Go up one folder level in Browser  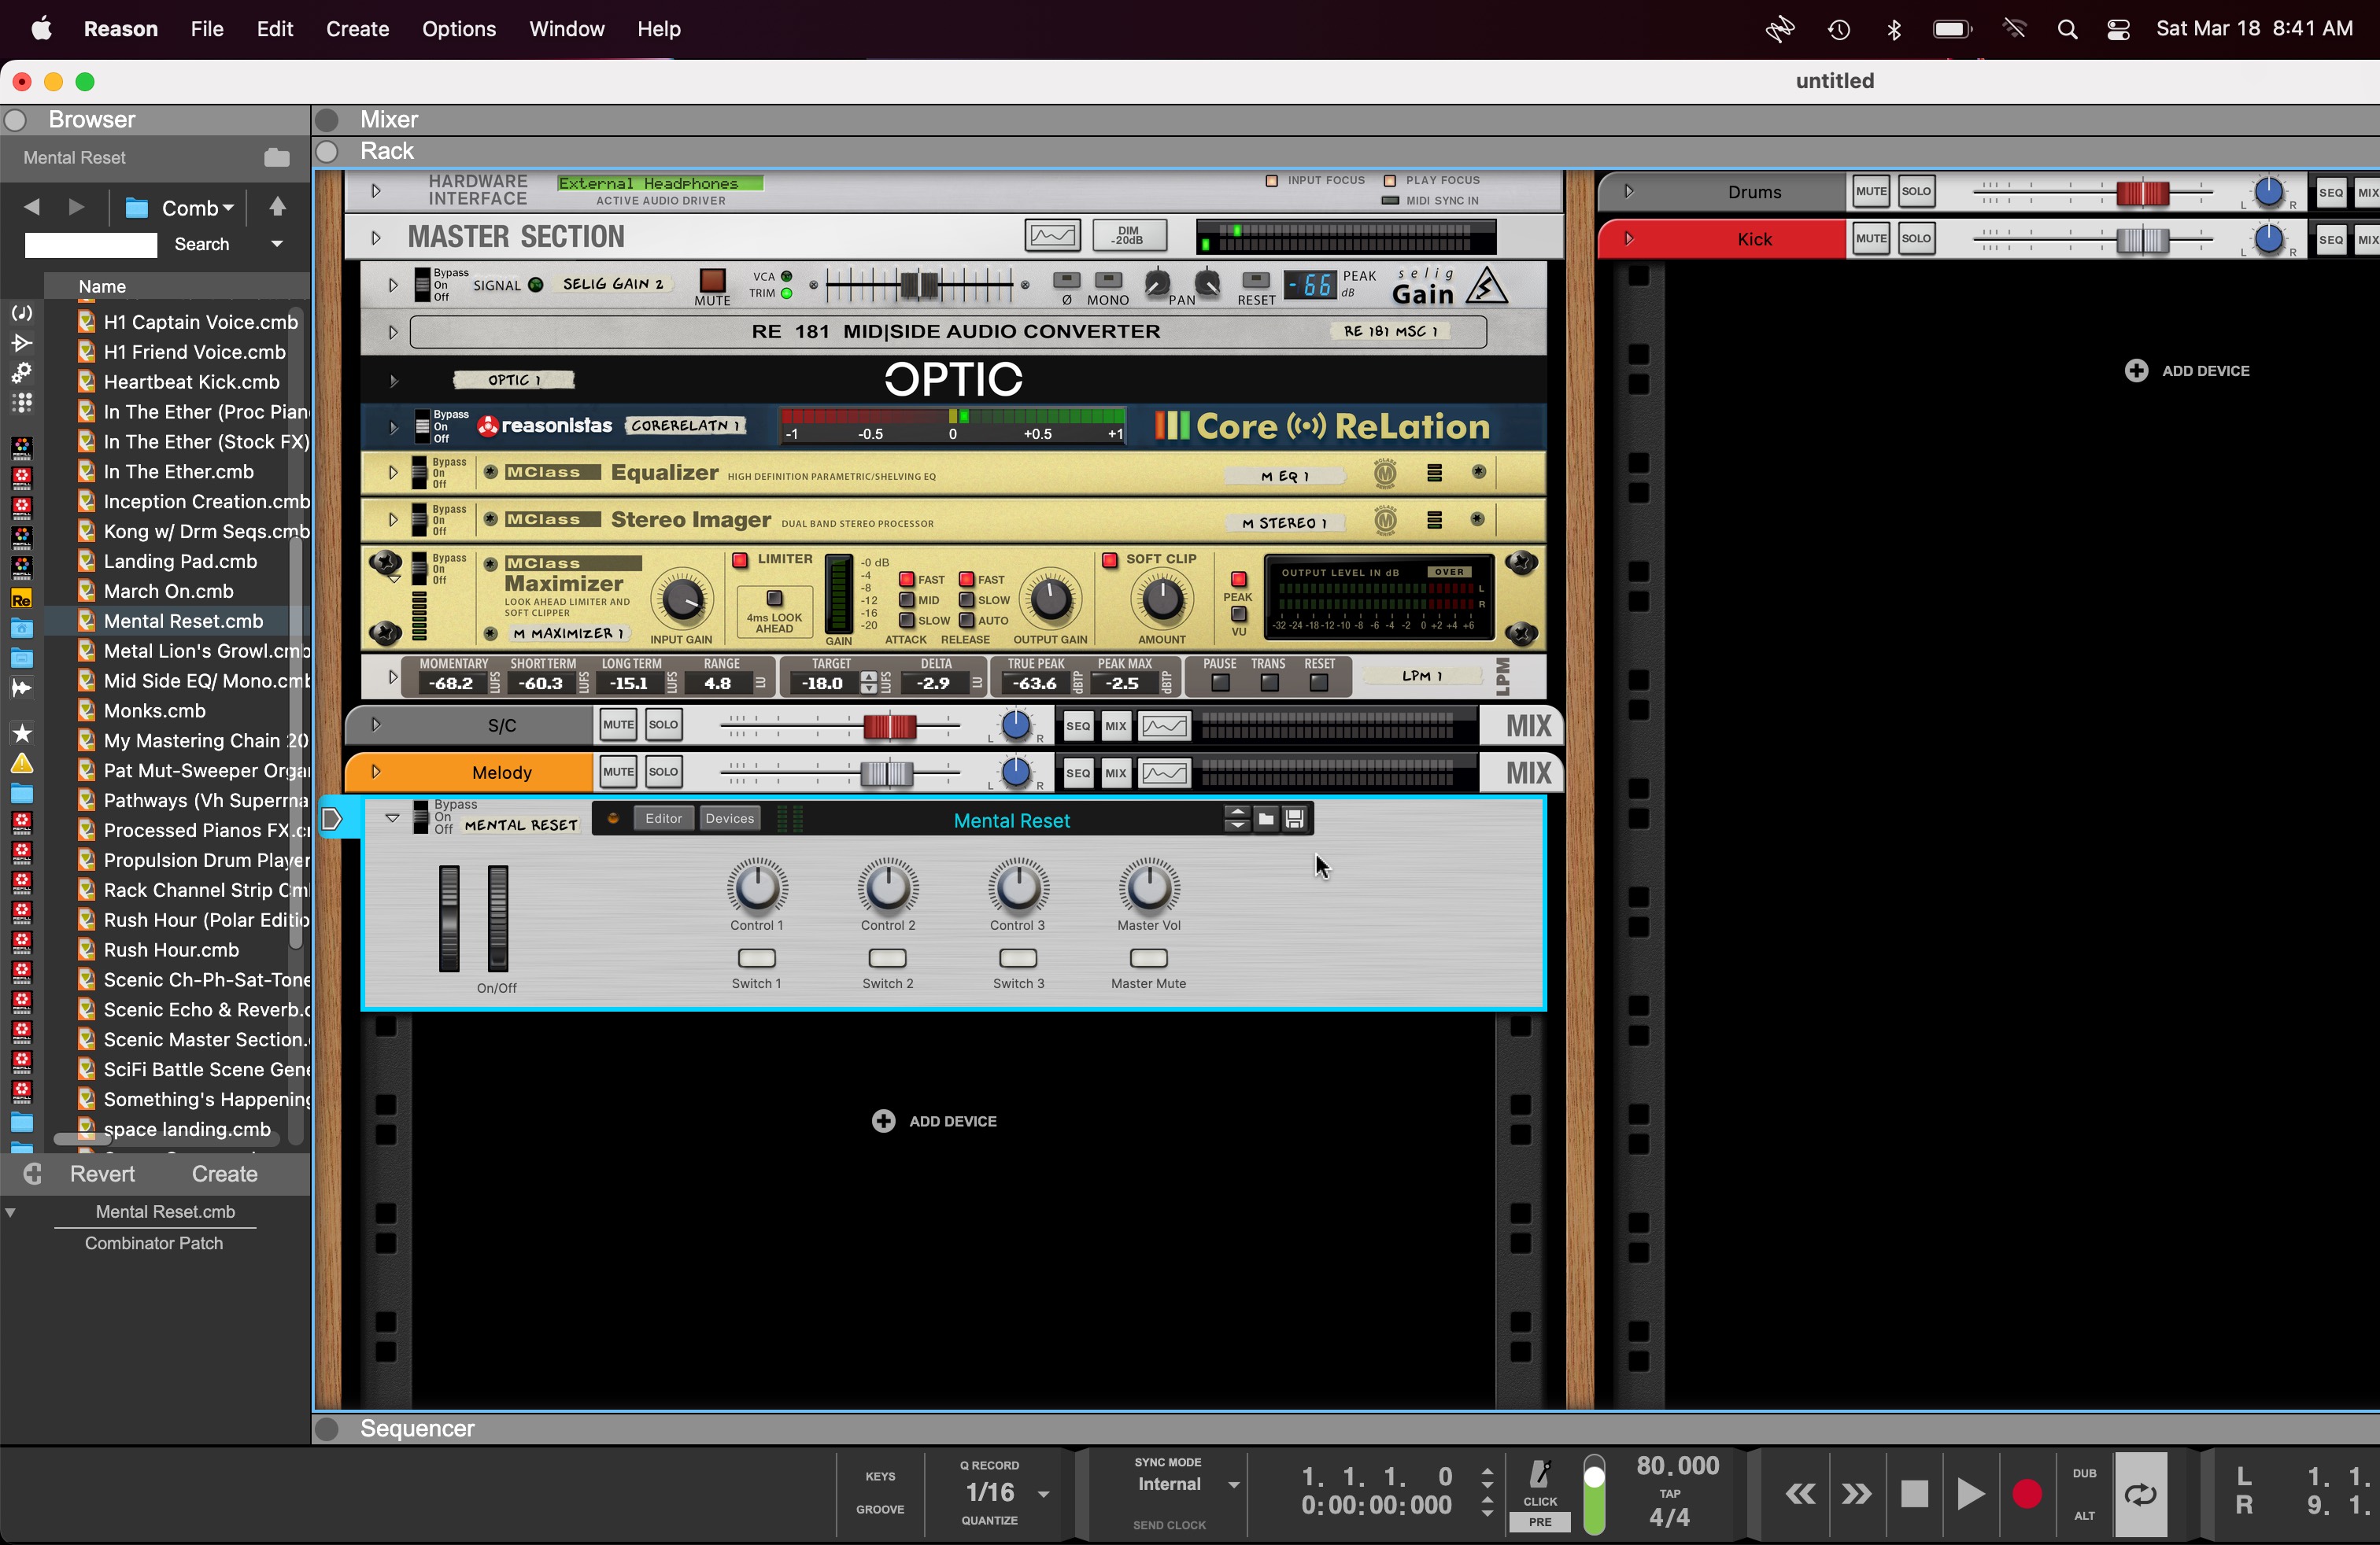(x=278, y=207)
